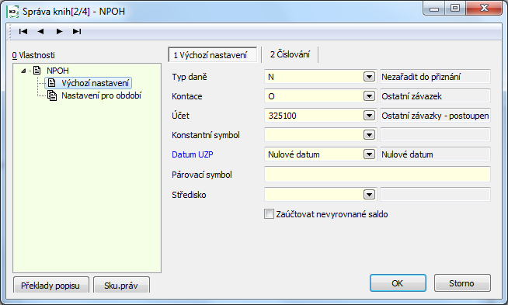Image resolution: width=508 pixels, height=305 pixels.
Task: Switch to 1 Výchozí nastavení tab
Action: click(213, 55)
